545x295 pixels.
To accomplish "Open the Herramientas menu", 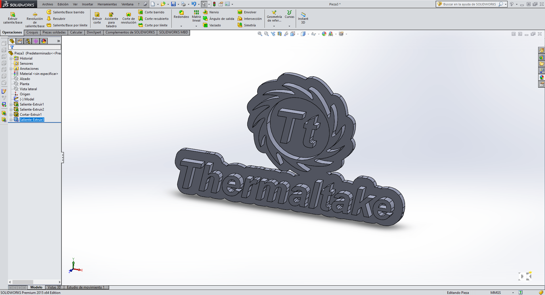I will pyautogui.click(x=107, y=4).
